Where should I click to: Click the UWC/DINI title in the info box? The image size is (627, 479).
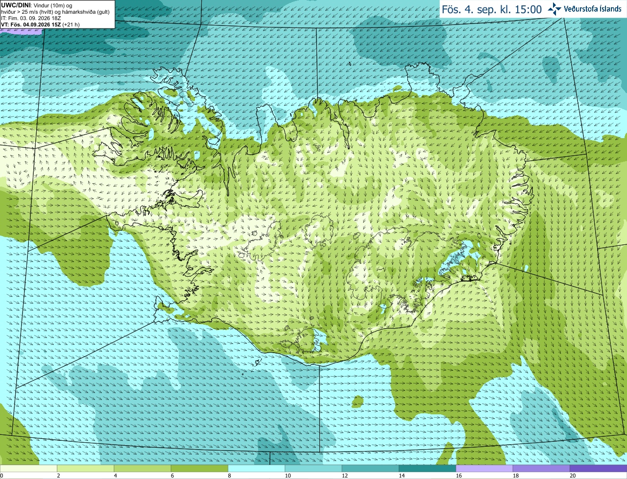tap(16, 5)
